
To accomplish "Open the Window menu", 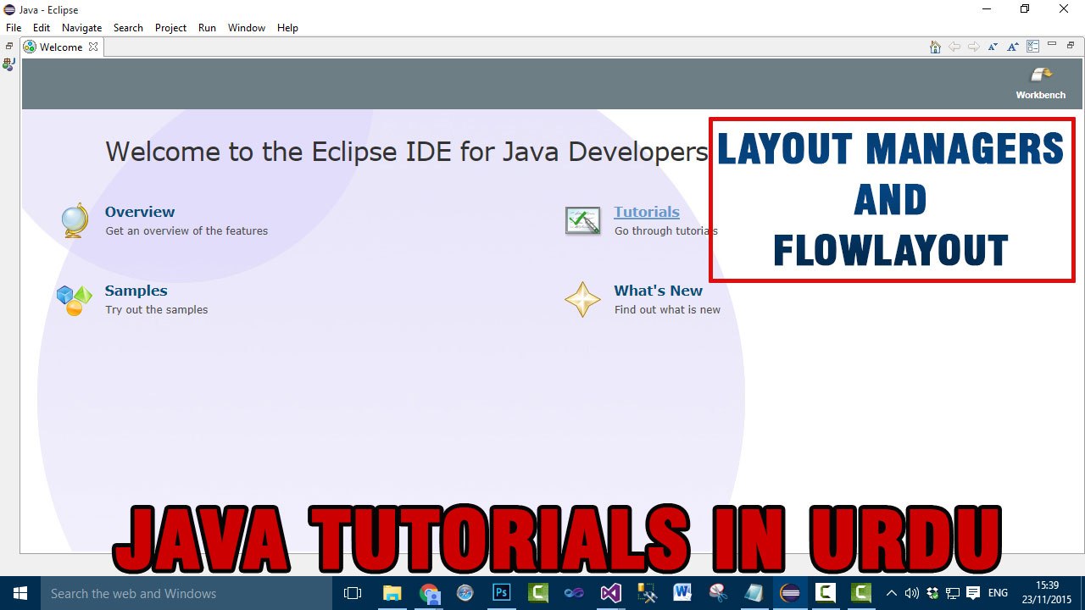I will 247,28.
